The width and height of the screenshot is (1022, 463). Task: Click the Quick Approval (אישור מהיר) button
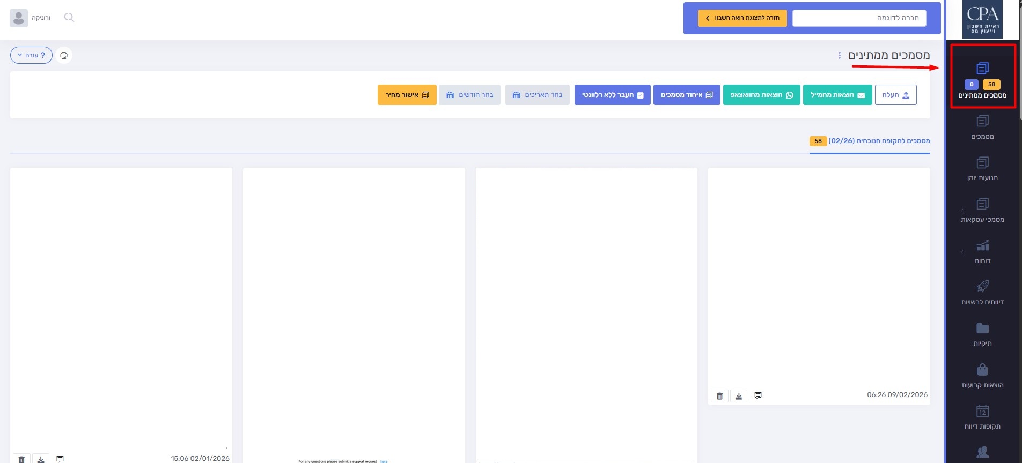point(407,95)
